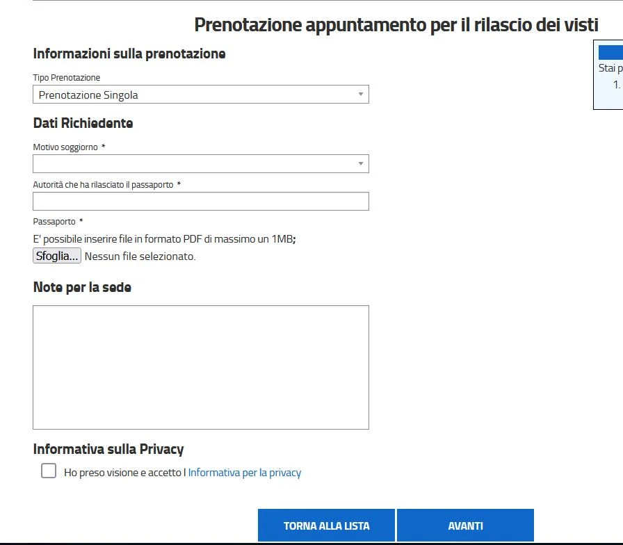The height and width of the screenshot is (545, 623).
Task: Open the Informativa per la privacy link
Action: tap(245, 473)
